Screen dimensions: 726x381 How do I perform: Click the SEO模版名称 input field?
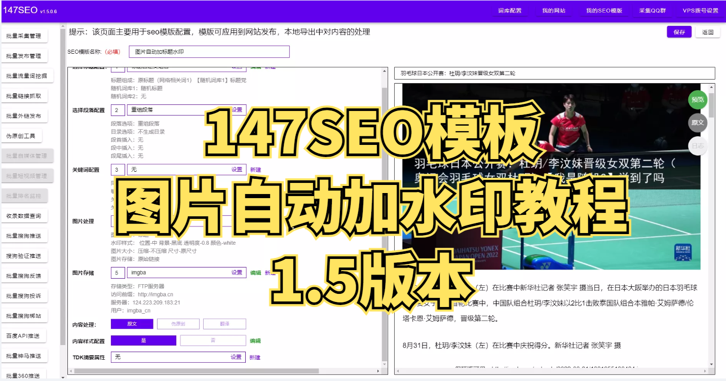[x=209, y=52]
